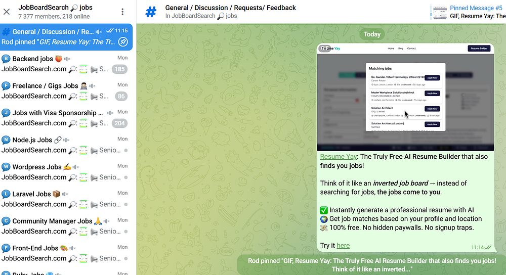Open the Front-End Jobs topic
The image size is (506, 275).
tap(66, 253)
